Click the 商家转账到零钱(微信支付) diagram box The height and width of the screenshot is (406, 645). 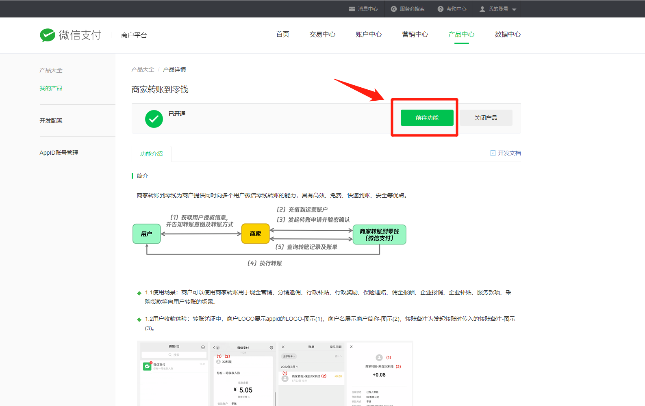coord(380,235)
